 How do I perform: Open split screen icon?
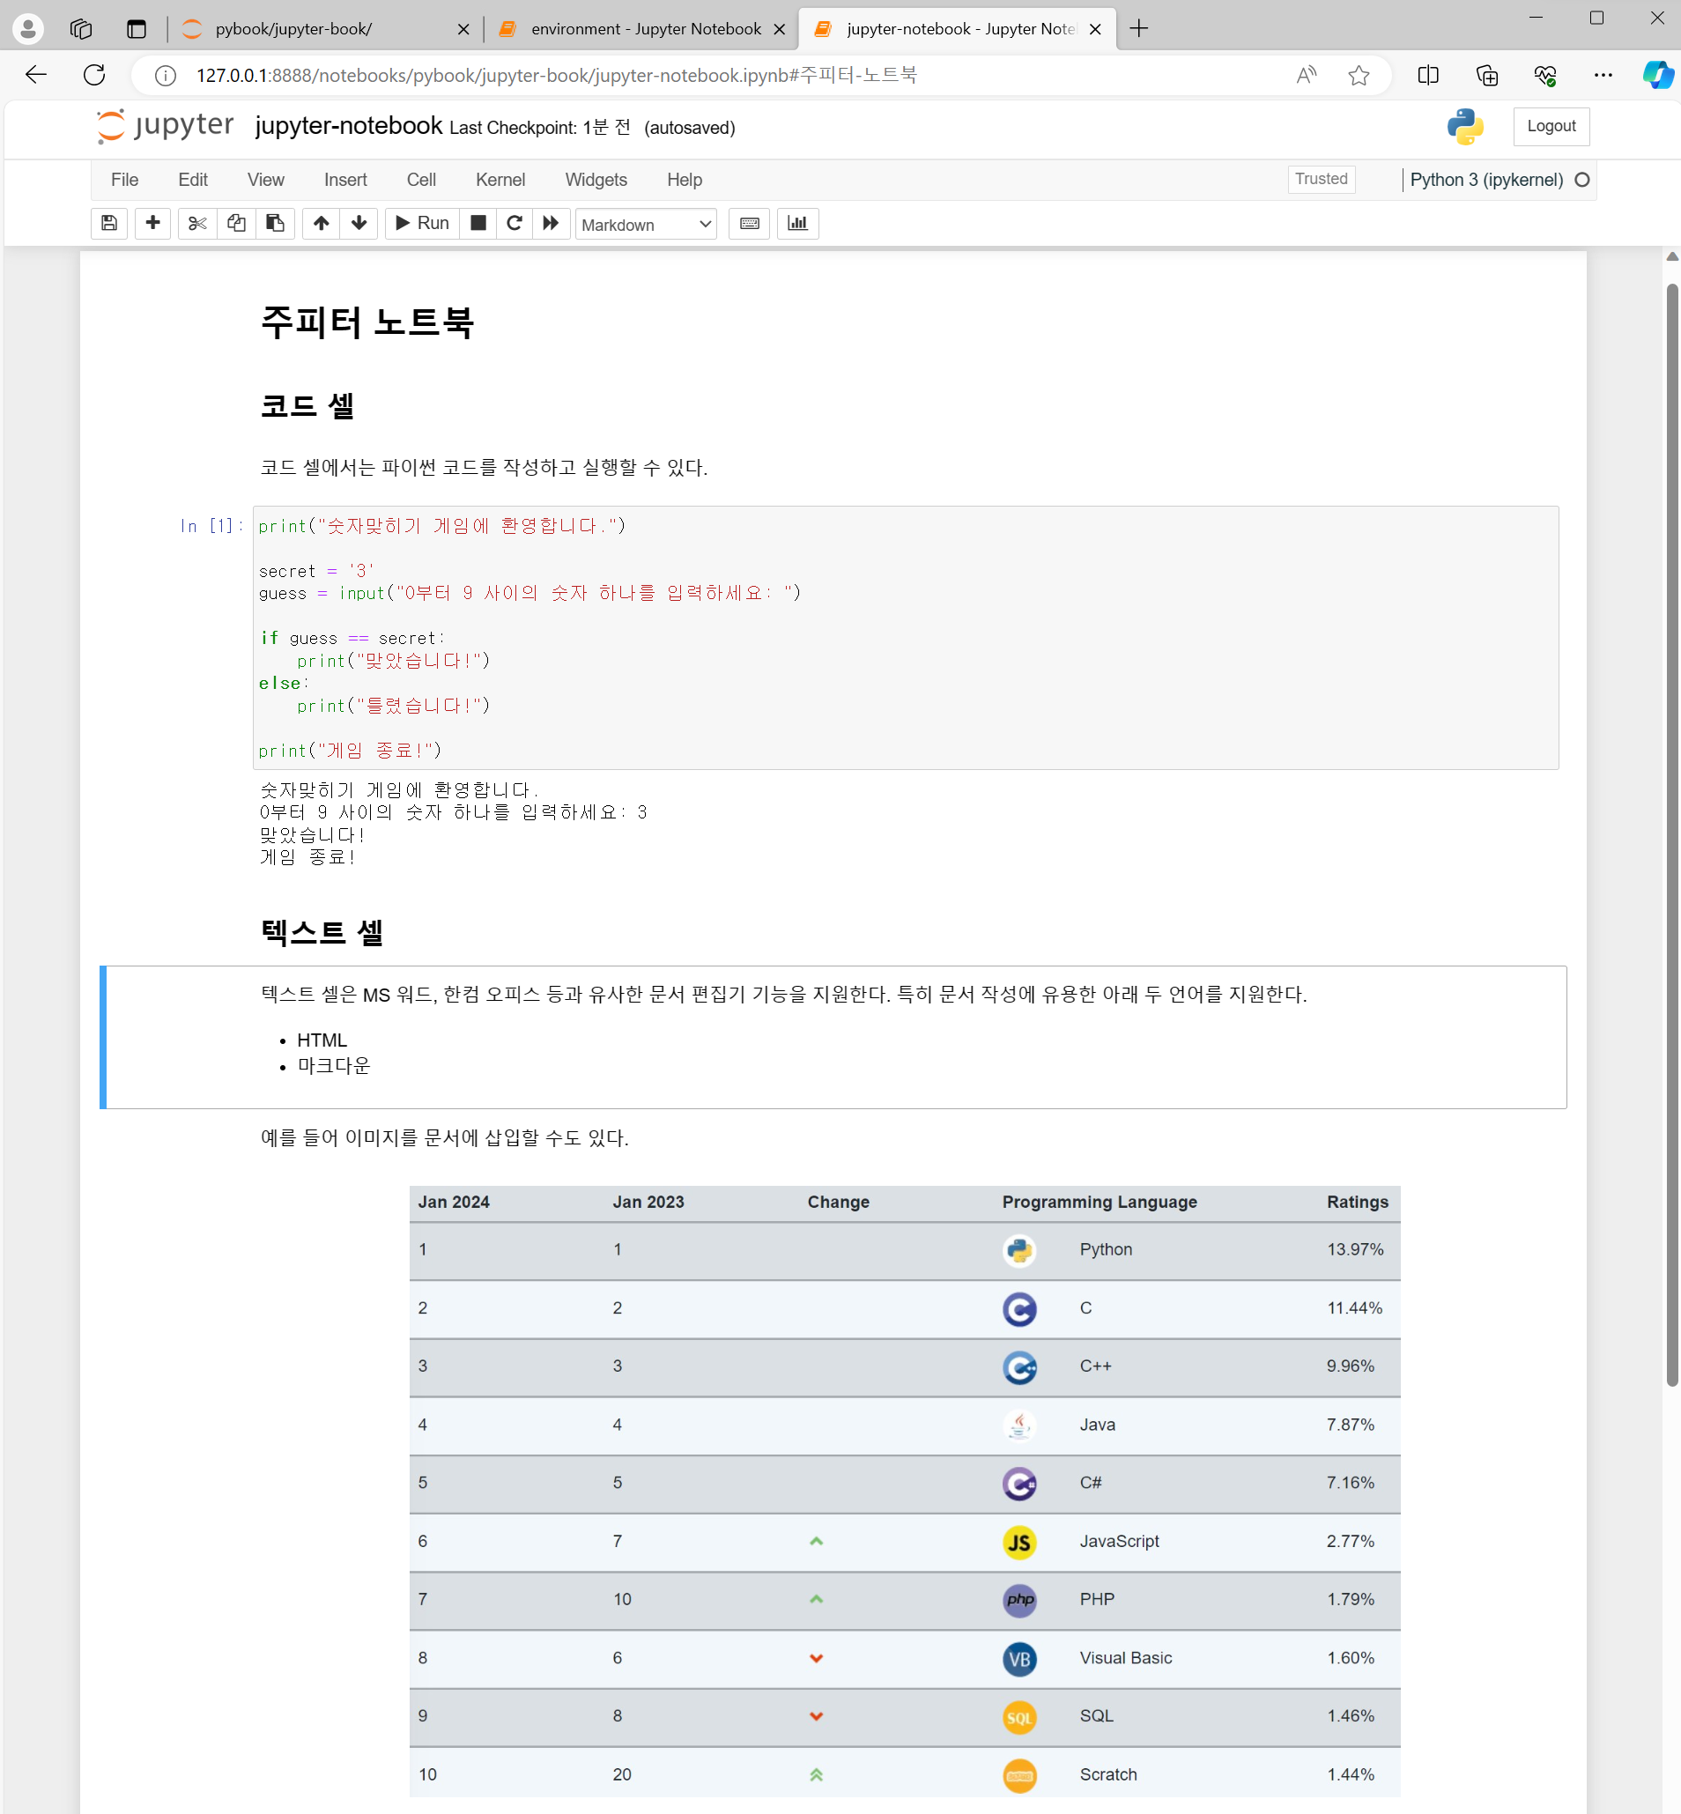1428,75
